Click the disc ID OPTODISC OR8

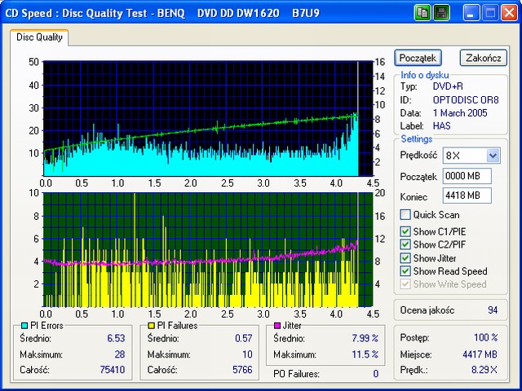pos(466,99)
